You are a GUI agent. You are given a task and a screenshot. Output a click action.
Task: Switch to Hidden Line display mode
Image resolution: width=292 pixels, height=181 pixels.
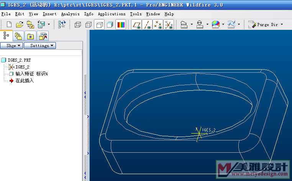[89, 24]
